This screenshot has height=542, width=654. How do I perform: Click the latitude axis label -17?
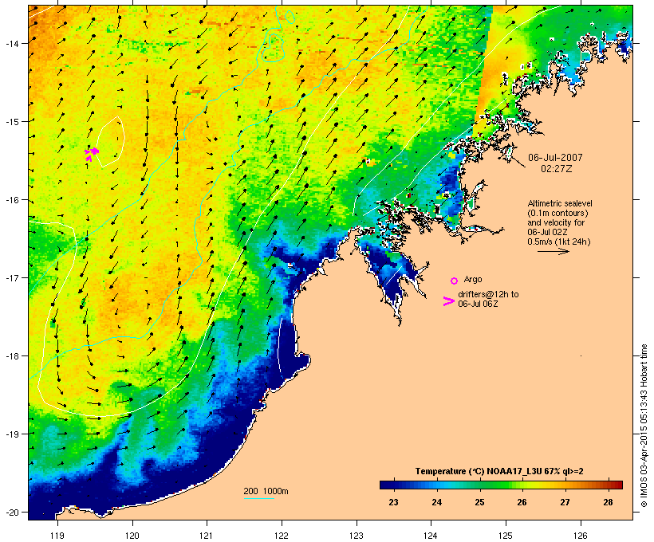pos(11,277)
